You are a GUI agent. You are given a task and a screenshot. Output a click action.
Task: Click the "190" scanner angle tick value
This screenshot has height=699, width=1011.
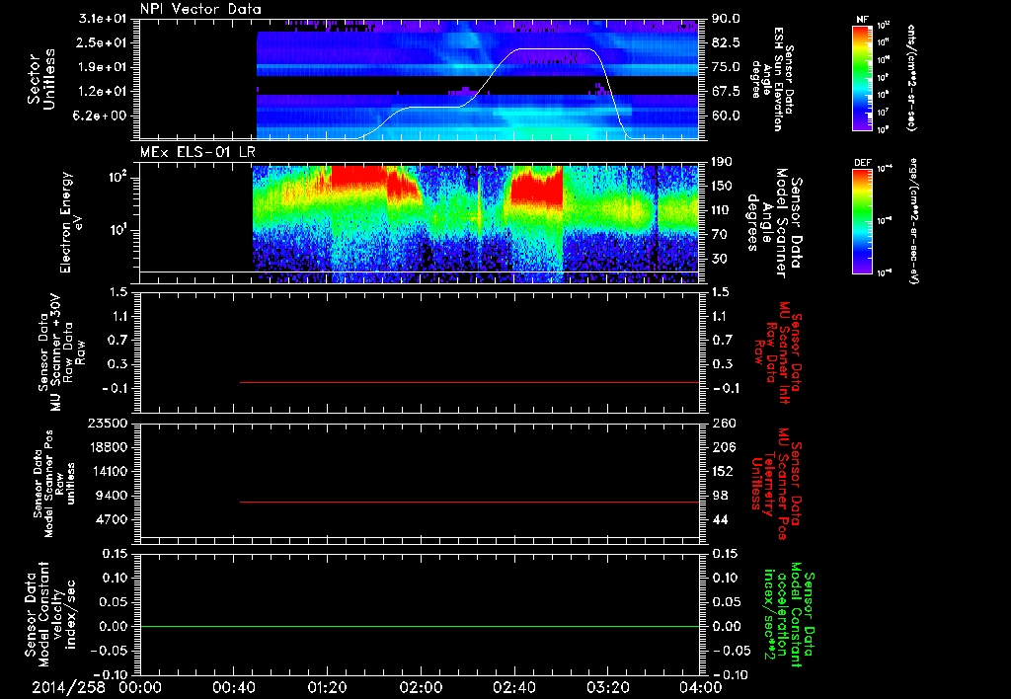coord(722,162)
